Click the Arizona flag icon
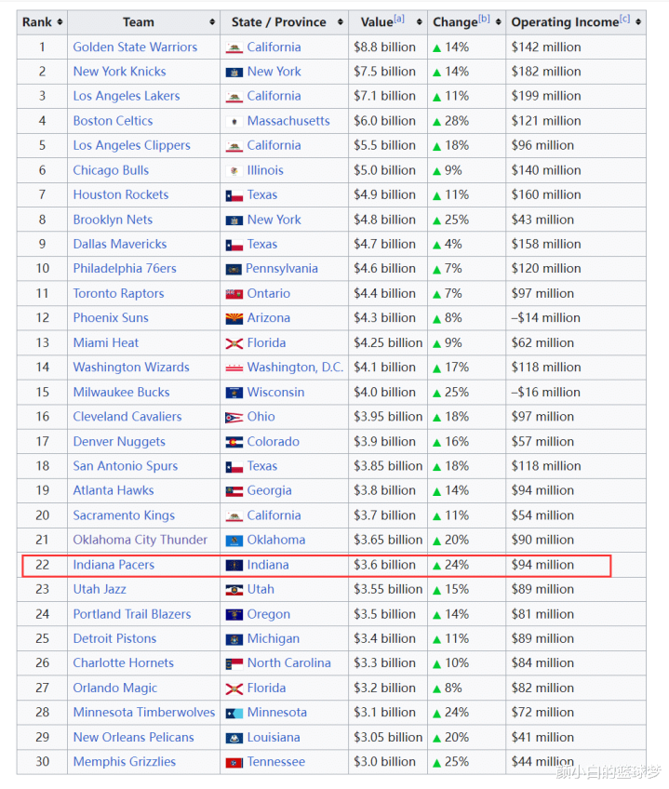Viewport: 669px width, 789px height. point(234,318)
